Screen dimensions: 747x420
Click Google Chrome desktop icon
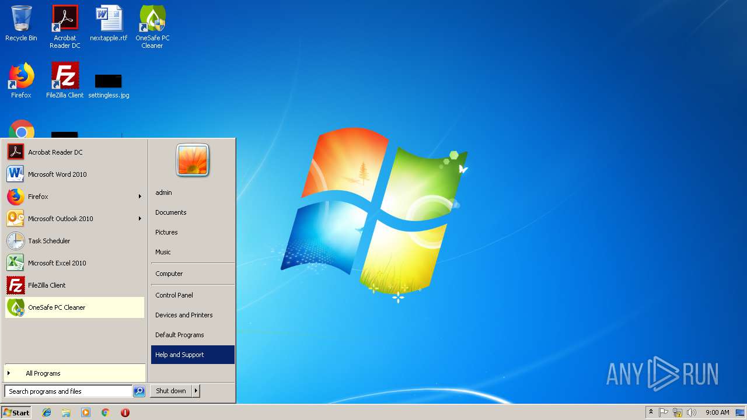22,129
